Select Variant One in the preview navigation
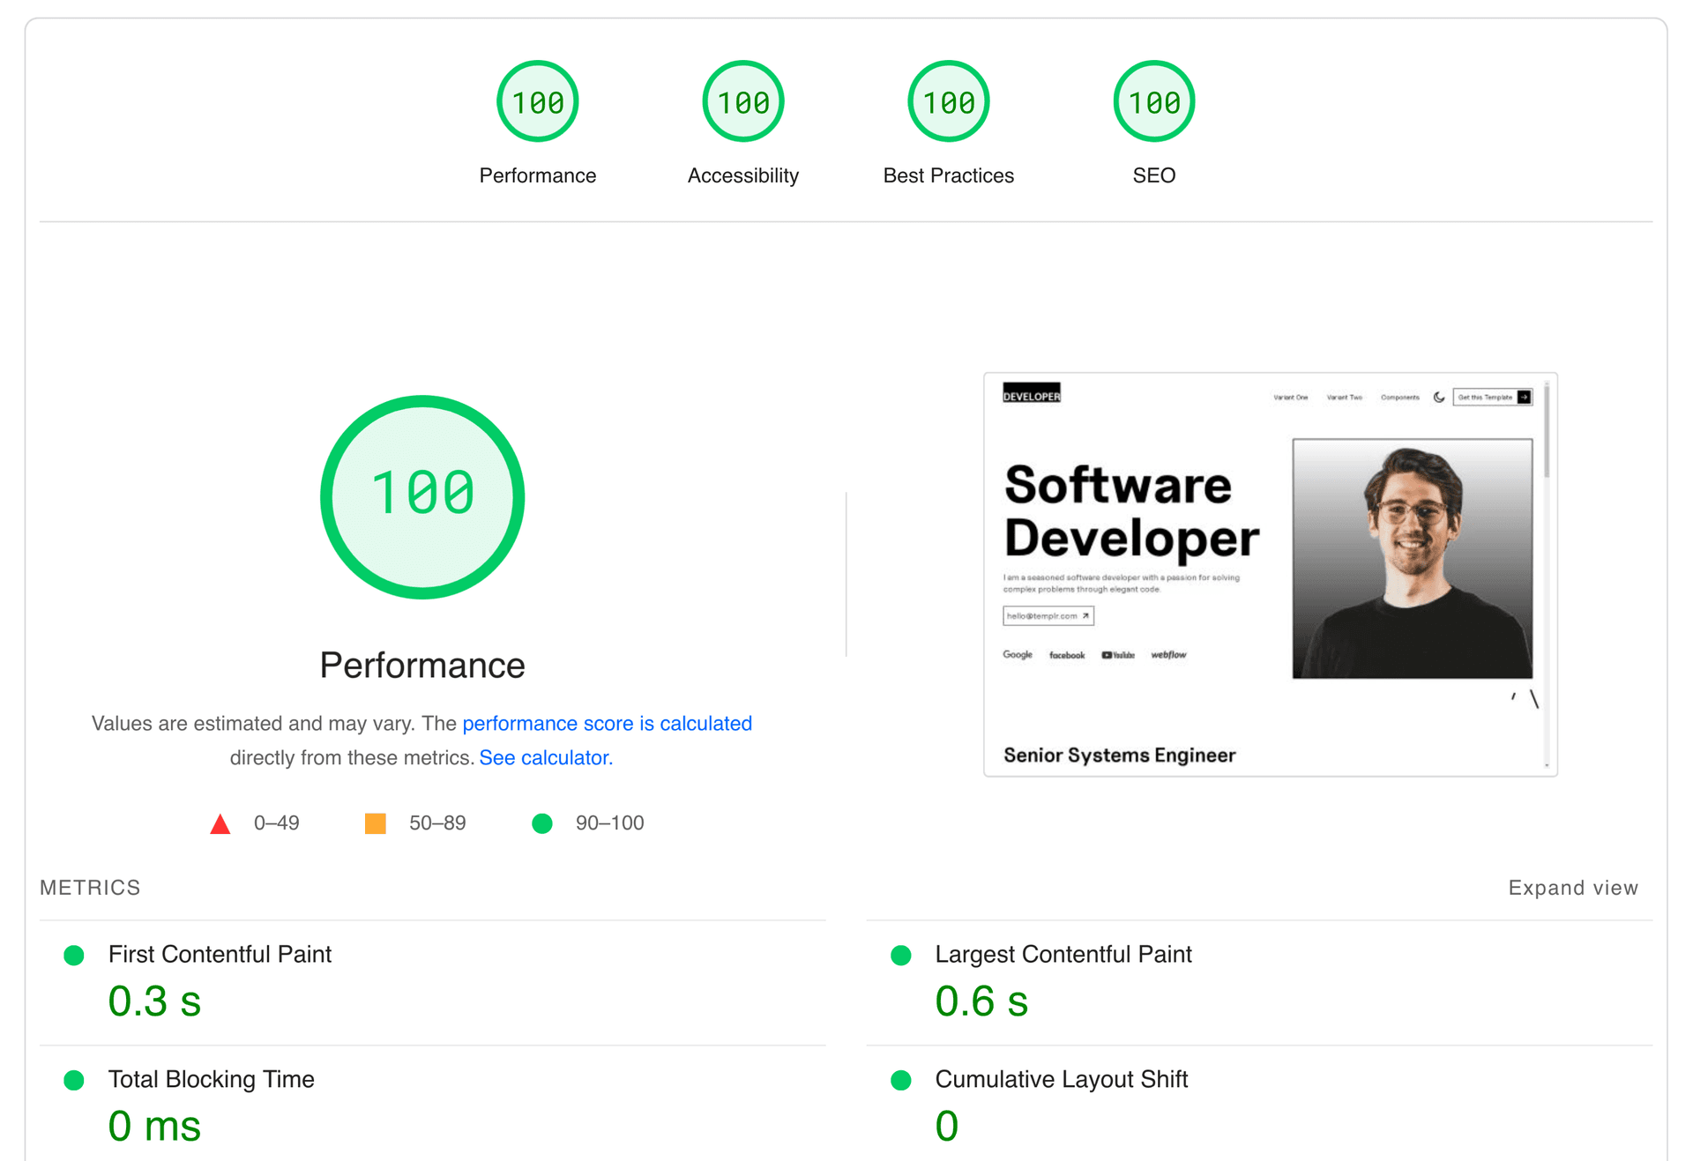1693x1161 pixels. [x=1291, y=397]
